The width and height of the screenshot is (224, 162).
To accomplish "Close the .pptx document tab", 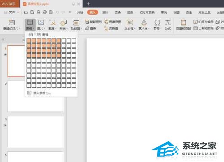I will (79, 4).
